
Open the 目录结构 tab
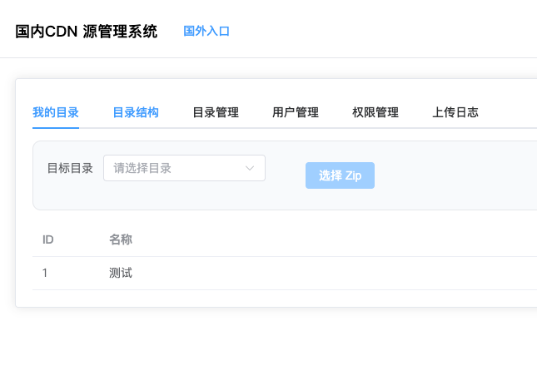[136, 113]
